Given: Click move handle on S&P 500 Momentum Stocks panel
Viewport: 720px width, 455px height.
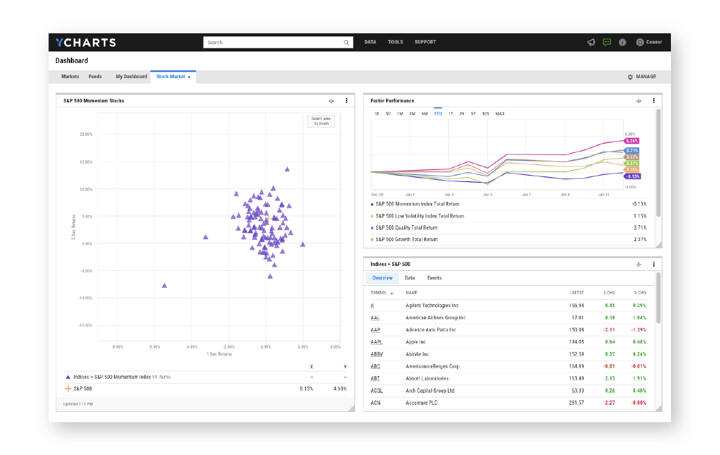Looking at the screenshot, I should pyautogui.click(x=331, y=101).
